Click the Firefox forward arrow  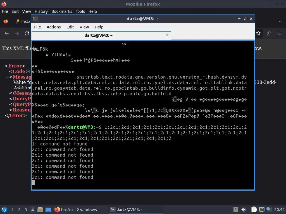(17, 33)
